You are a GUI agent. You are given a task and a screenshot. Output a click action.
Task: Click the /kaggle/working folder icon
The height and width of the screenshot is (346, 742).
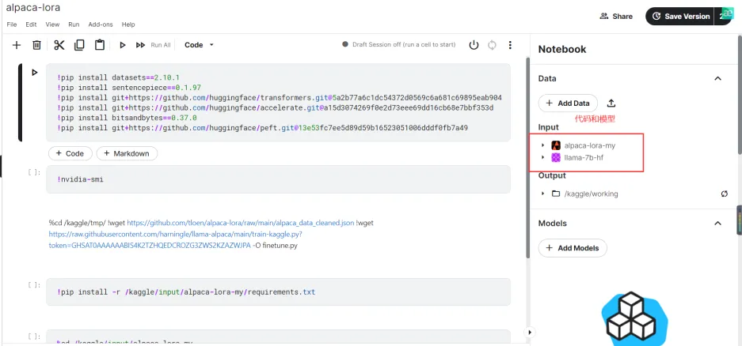(x=556, y=194)
